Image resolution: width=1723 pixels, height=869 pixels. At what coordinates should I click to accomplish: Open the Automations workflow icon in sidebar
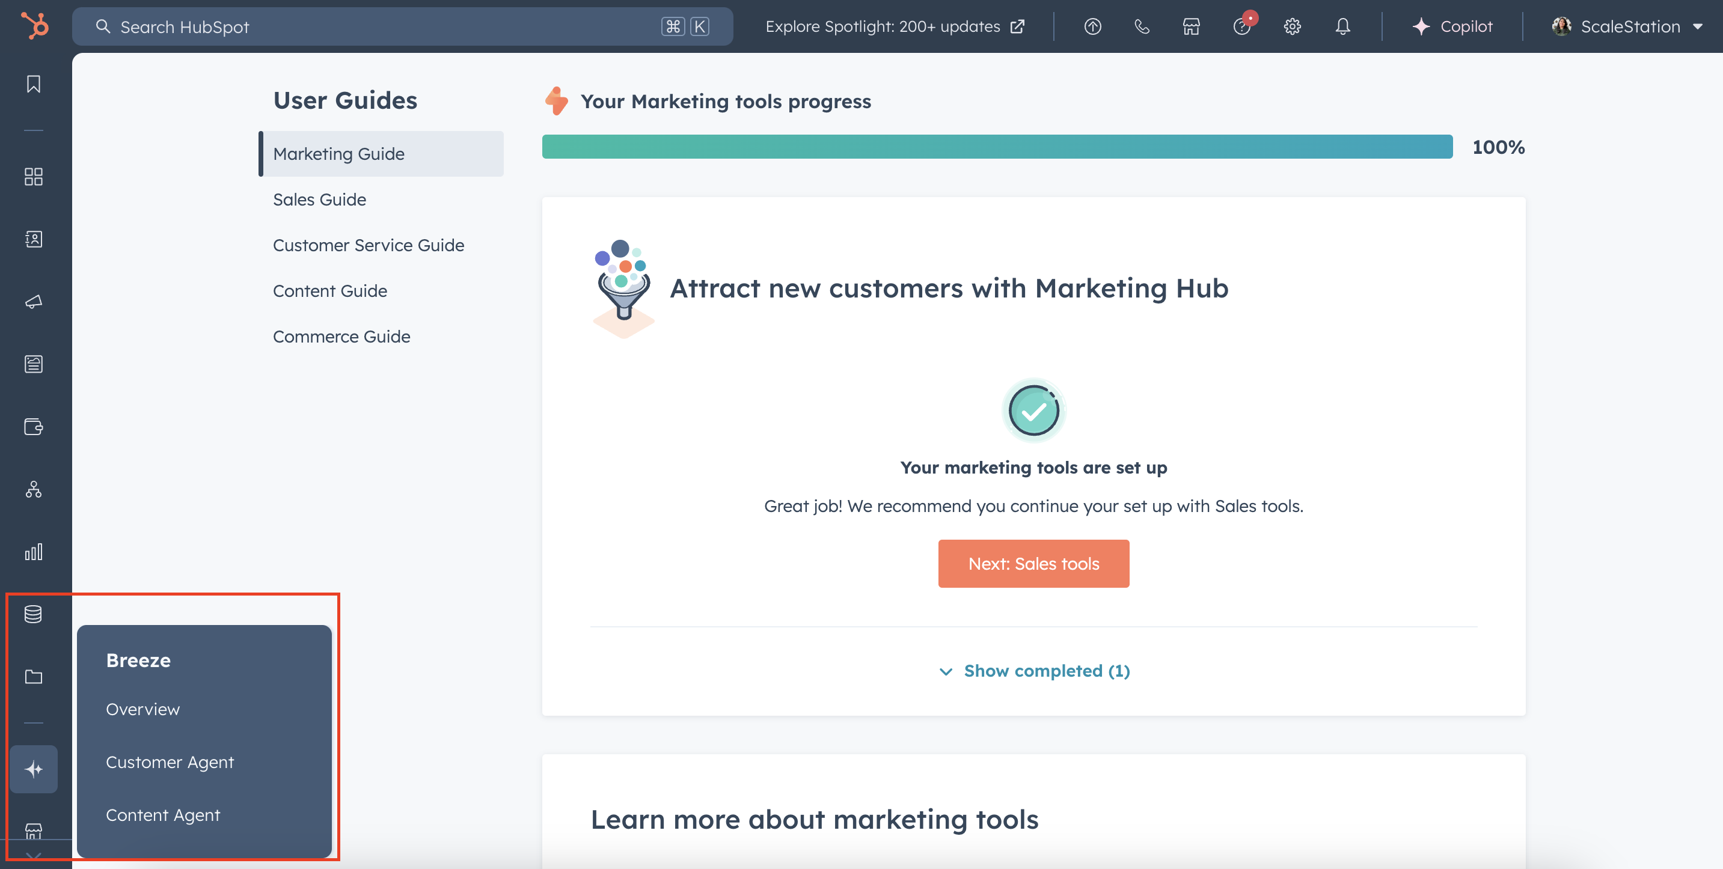(33, 490)
